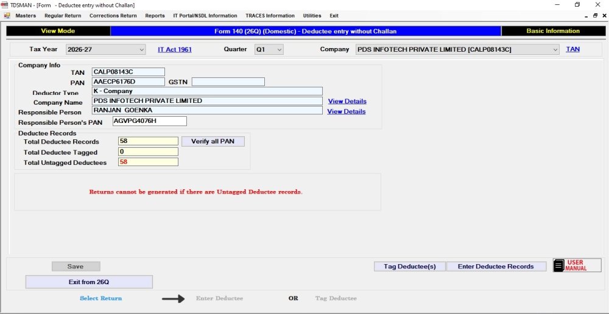Click the empty GSTN field
The height and width of the screenshot is (314, 609).
[x=228, y=82]
